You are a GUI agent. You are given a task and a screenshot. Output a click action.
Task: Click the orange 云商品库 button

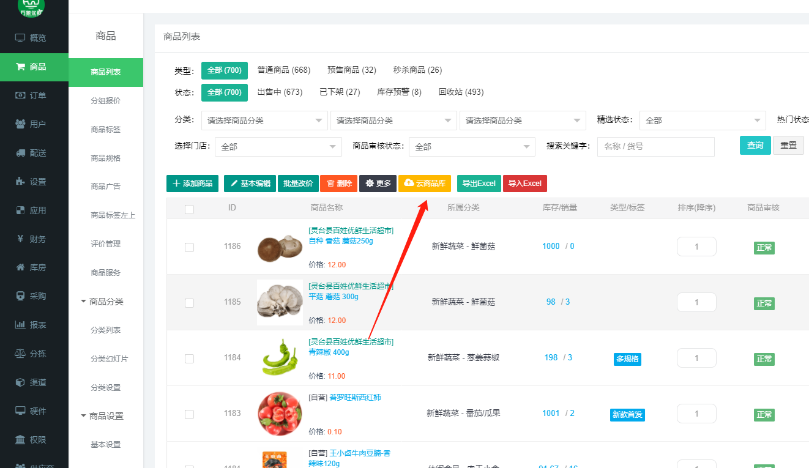(424, 184)
